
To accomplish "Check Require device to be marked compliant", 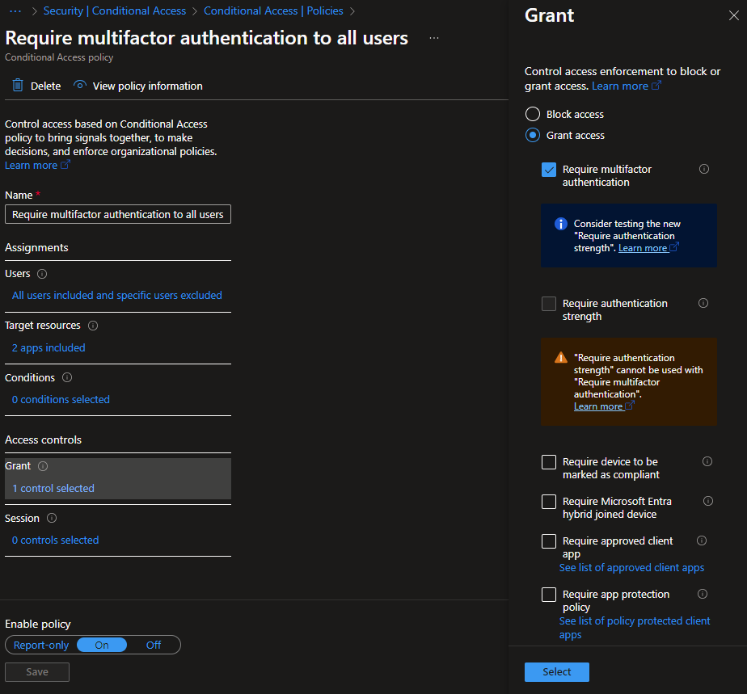I will click(x=549, y=461).
